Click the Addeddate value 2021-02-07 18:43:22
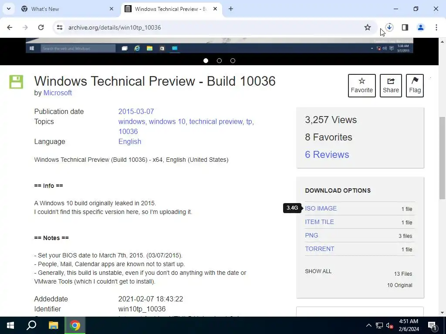446x334 pixels. point(151,299)
